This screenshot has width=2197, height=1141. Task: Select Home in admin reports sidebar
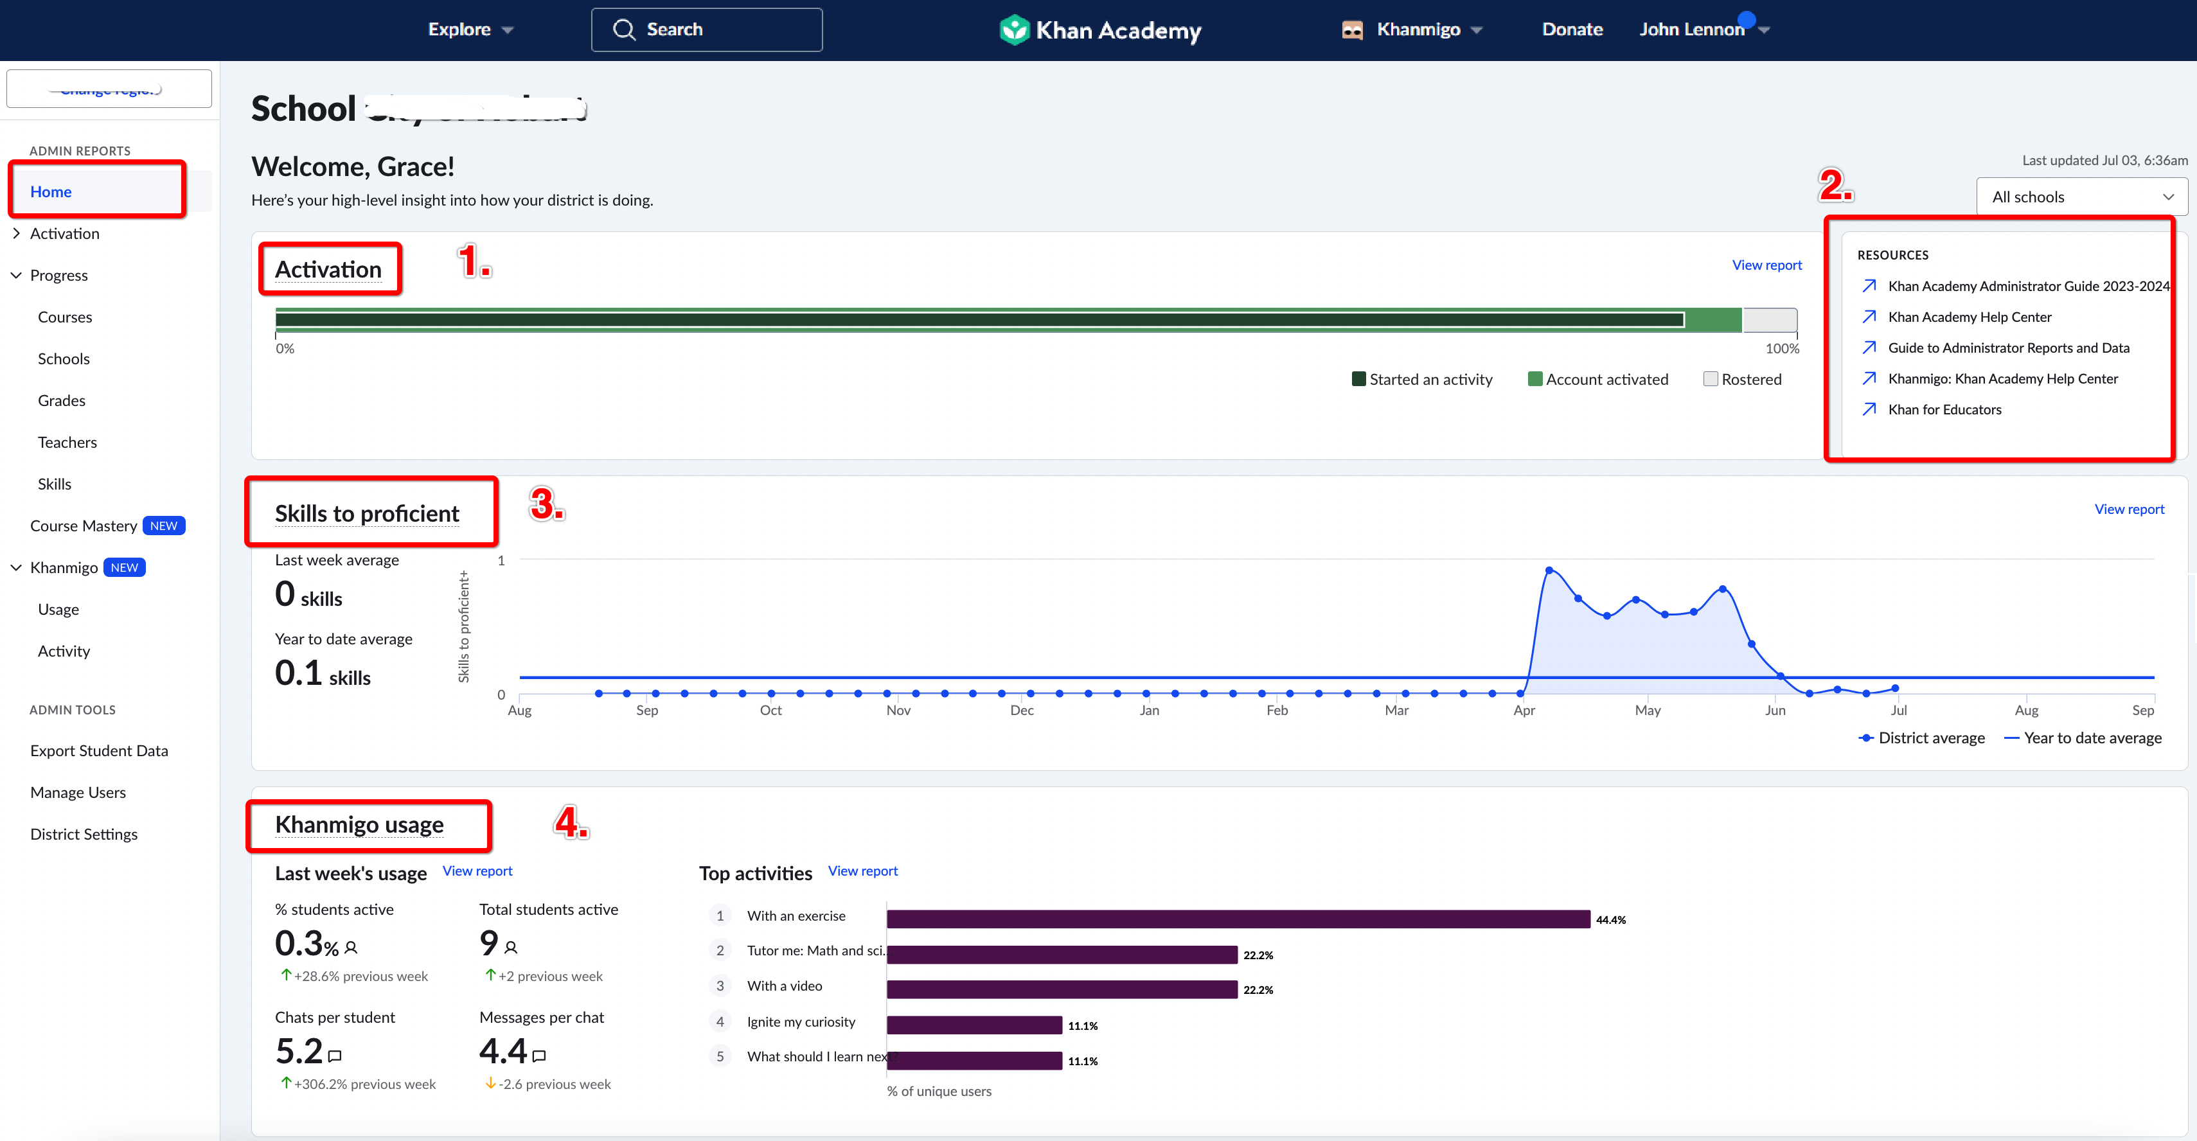click(50, 192)
